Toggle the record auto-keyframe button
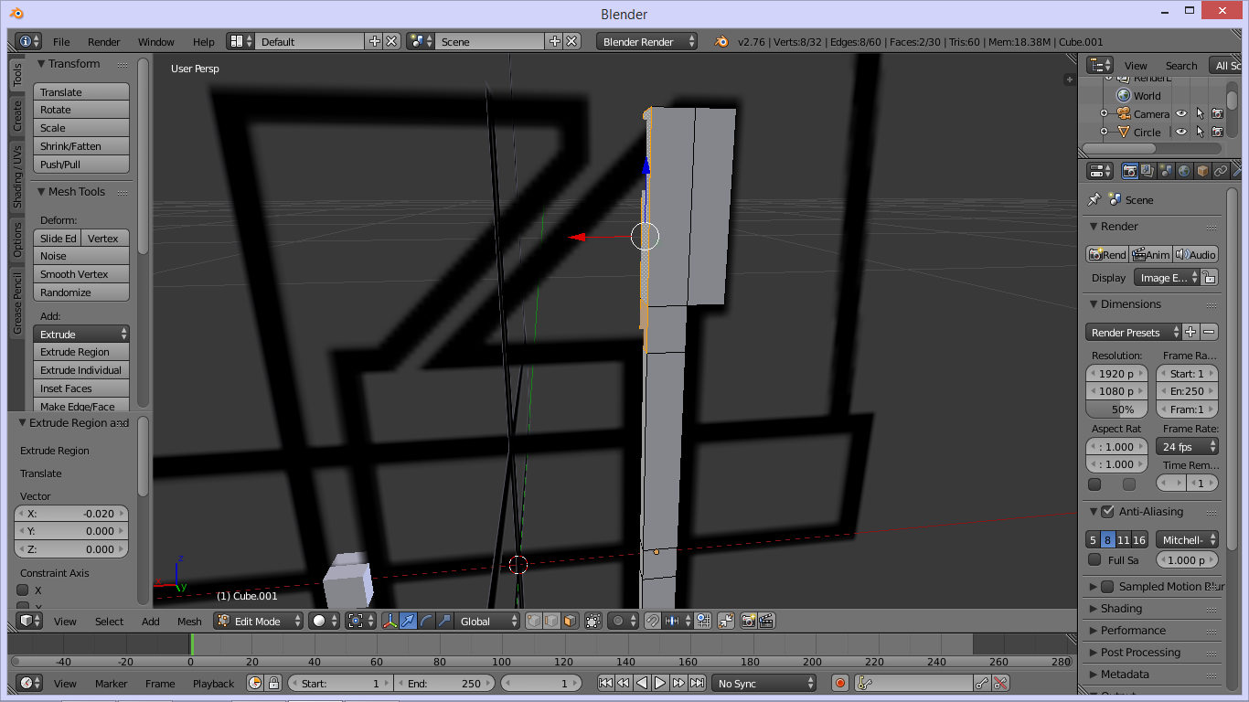 [x=841, y=683]
